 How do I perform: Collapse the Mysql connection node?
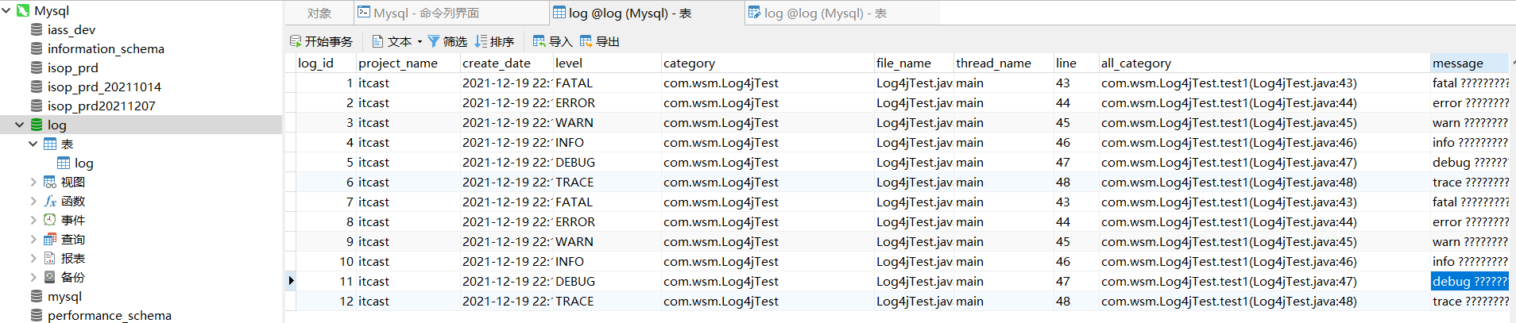click(x=6, y=10)
